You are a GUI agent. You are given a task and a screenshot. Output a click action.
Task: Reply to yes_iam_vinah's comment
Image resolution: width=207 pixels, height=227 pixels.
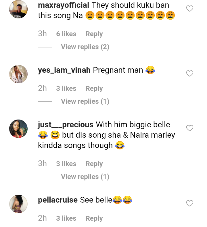pos(94,89)
